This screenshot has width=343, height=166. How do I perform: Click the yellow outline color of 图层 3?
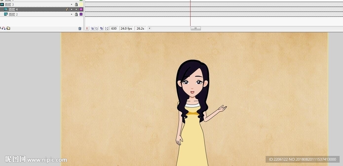(81, 4)
